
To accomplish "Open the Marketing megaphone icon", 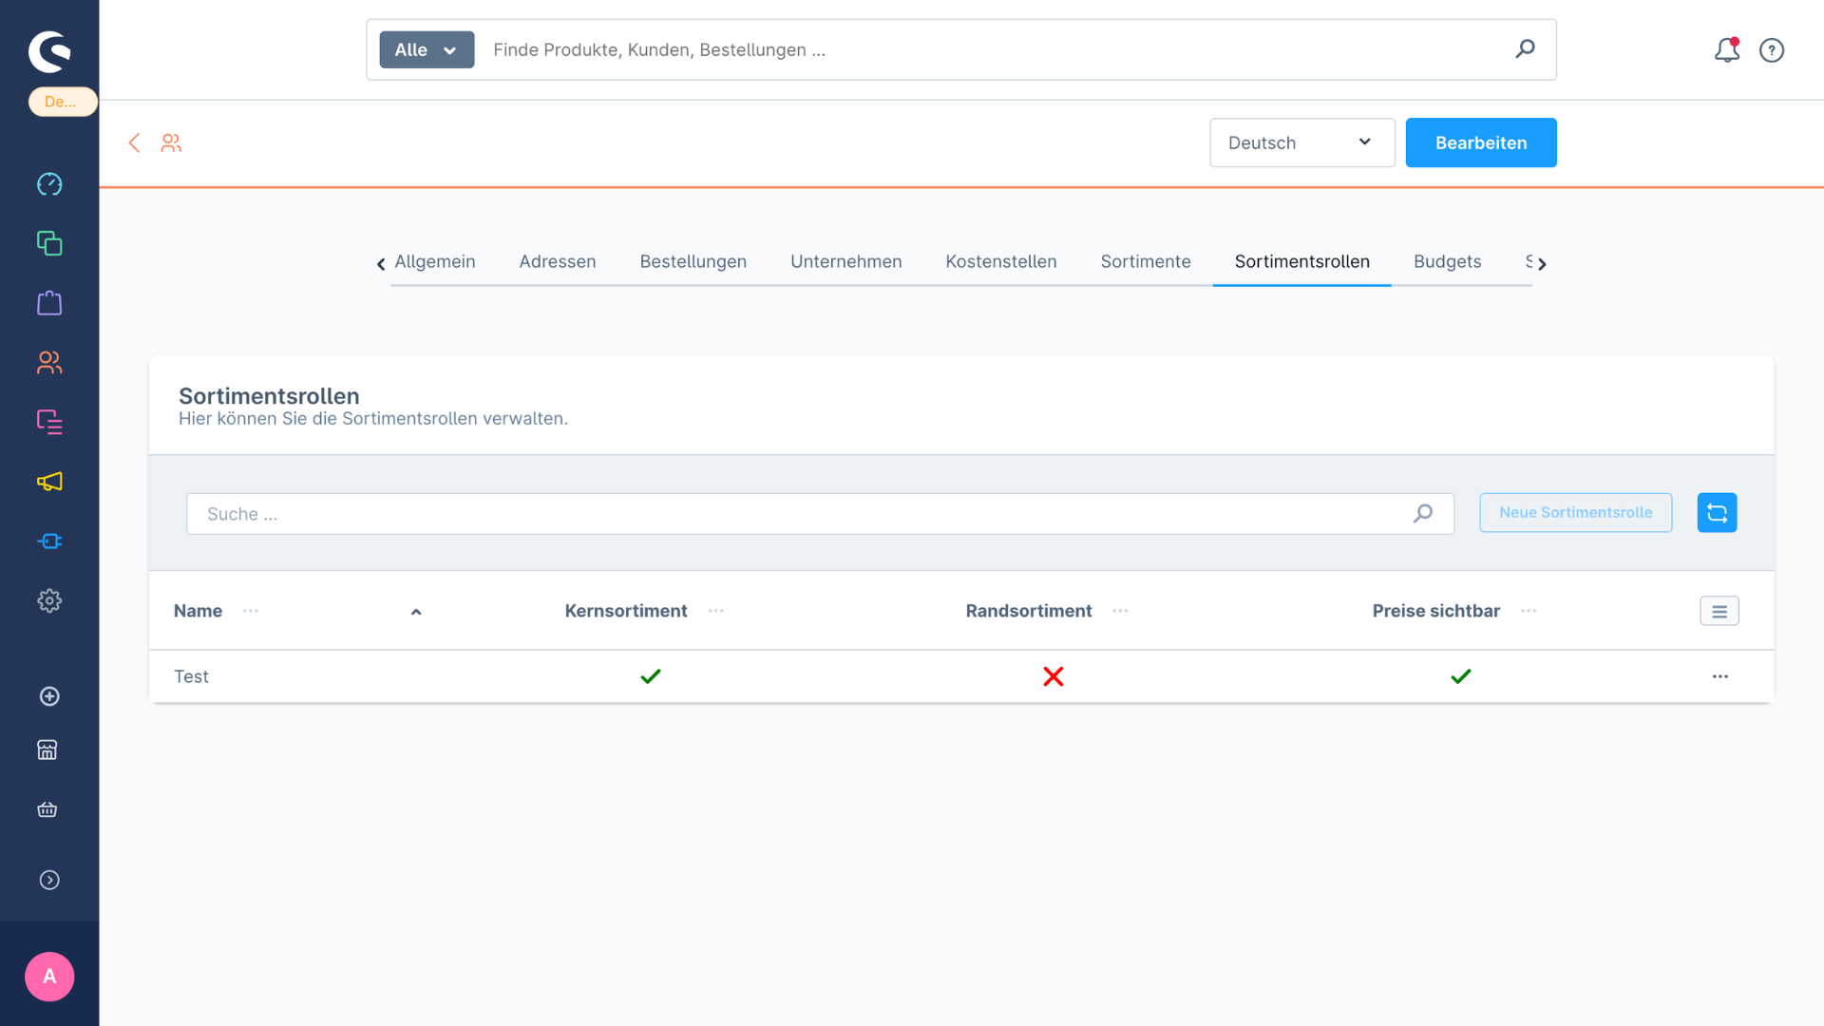I will coord(49,482).
